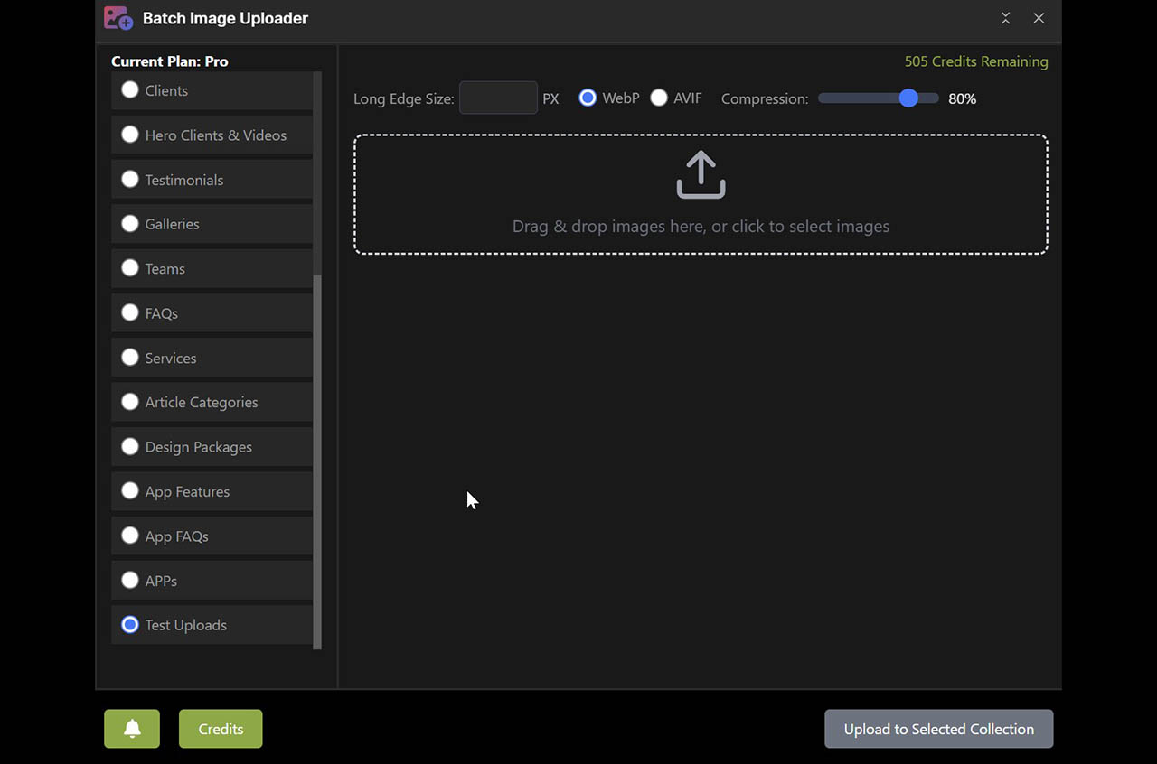The width and height of the screenshot is (1157, 764).
Task: Click the Current Plan: Pro label
Action: pyautogui.click(x=170, y=61)
